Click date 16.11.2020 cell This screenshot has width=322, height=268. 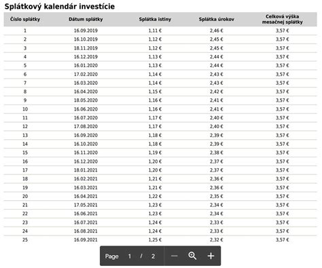point(86,153)
